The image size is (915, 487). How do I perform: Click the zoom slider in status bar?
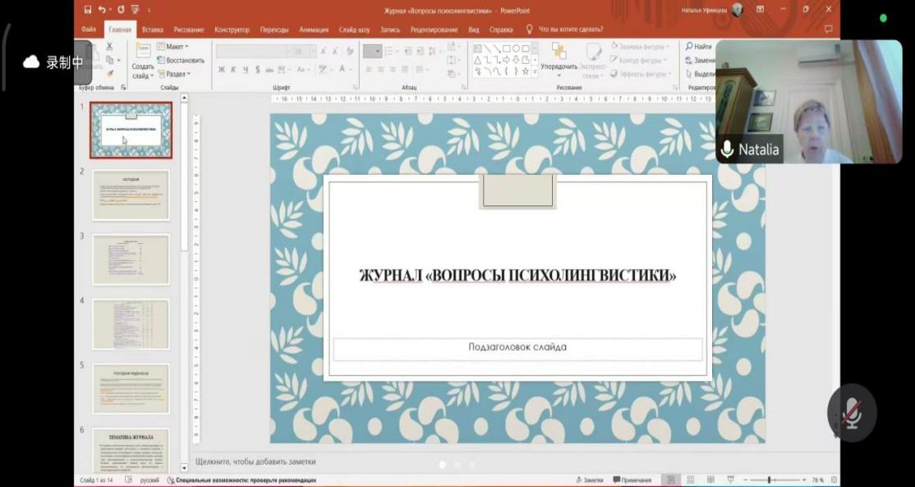pyautogui.click(x=769, y=480)
